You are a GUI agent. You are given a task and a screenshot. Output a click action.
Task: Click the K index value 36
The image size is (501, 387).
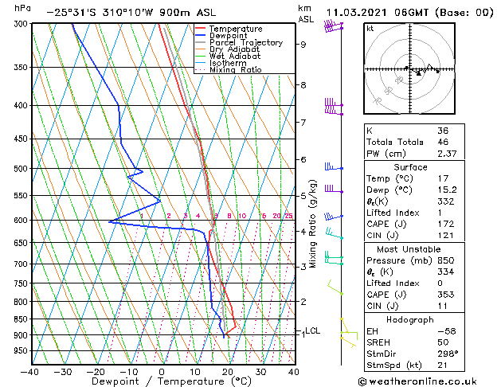(x=443, y=131)
